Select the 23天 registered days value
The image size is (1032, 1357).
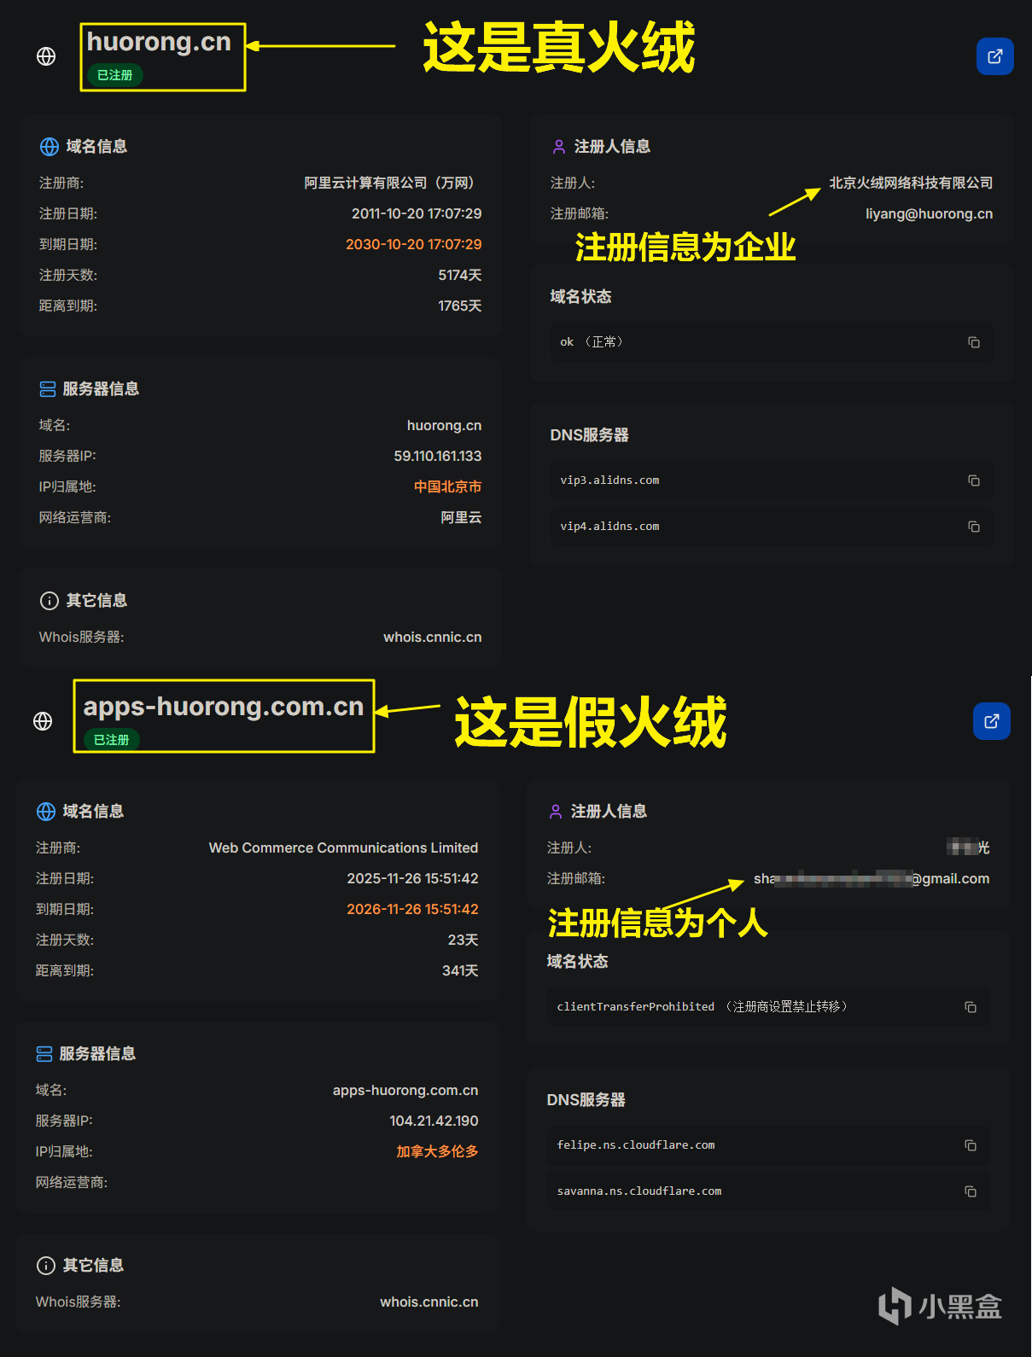(x=463, y=940)
